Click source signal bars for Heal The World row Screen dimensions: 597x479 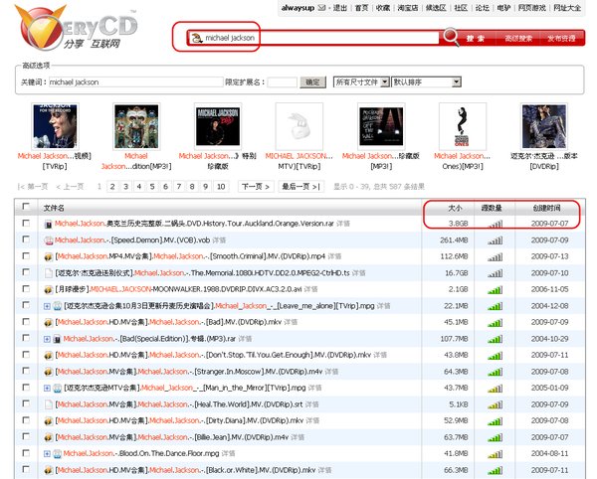pyautogui.click(x=495, y=404)
